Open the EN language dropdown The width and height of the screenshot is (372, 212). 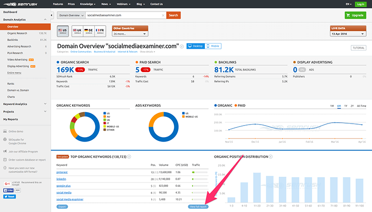pos(348,4)
